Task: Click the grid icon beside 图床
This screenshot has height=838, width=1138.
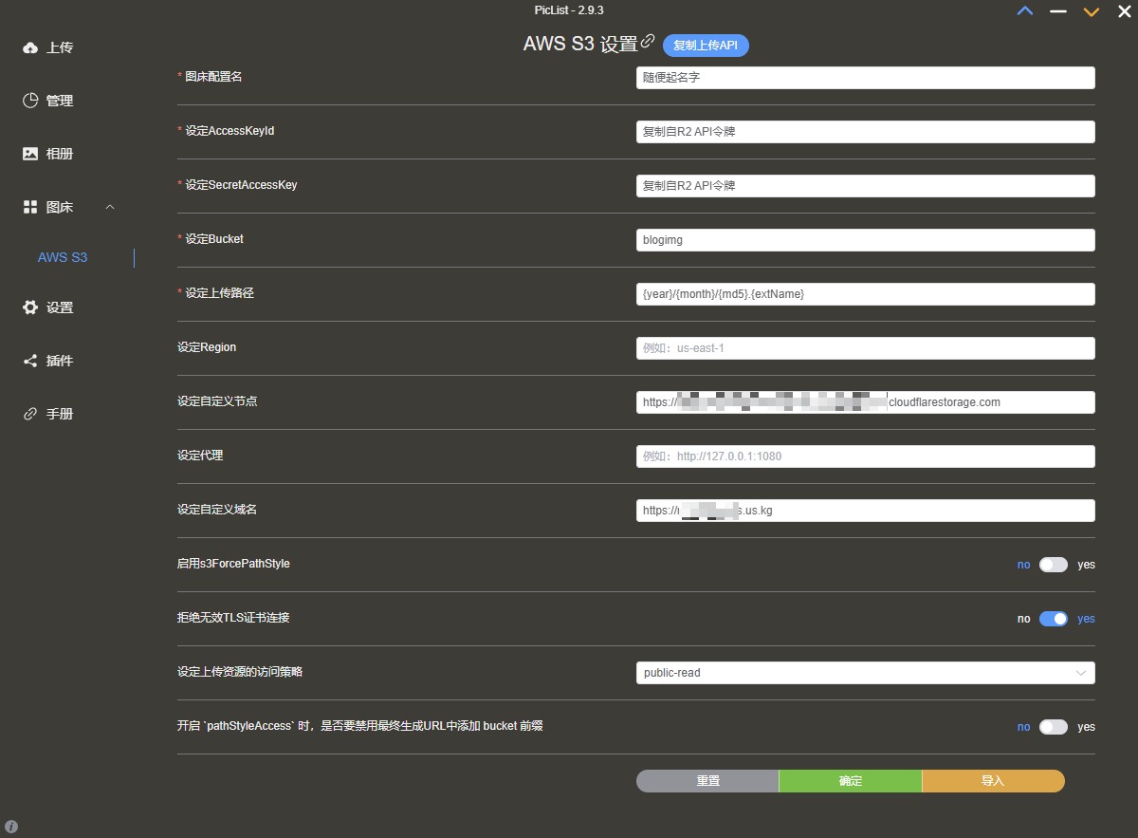Action: coord(30,207)
